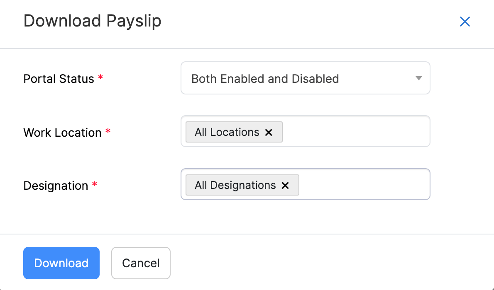Click the caret inside Portal Status field
This screenshot has height=290, width=494.
418,78
